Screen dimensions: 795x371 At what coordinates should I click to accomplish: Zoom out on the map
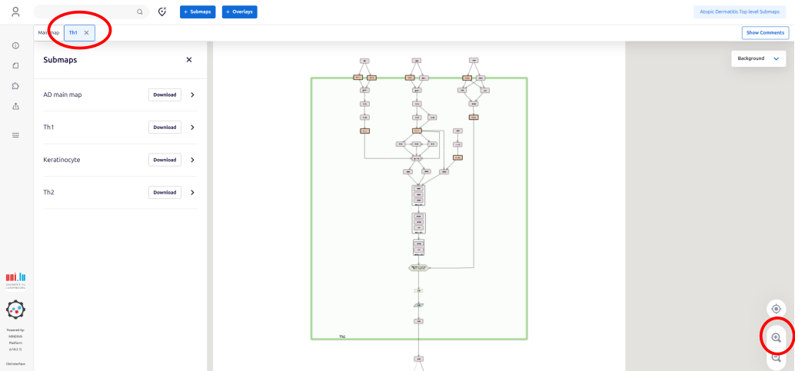776,358
